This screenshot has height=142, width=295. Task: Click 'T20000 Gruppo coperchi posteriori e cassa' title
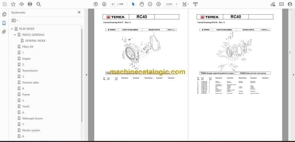pyautogui.click(x=217, y=73)
